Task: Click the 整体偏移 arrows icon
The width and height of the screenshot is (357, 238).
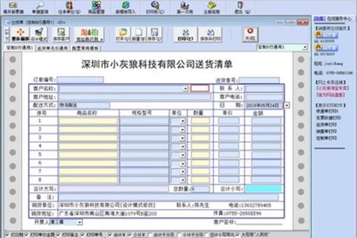Action: (20, 35)
